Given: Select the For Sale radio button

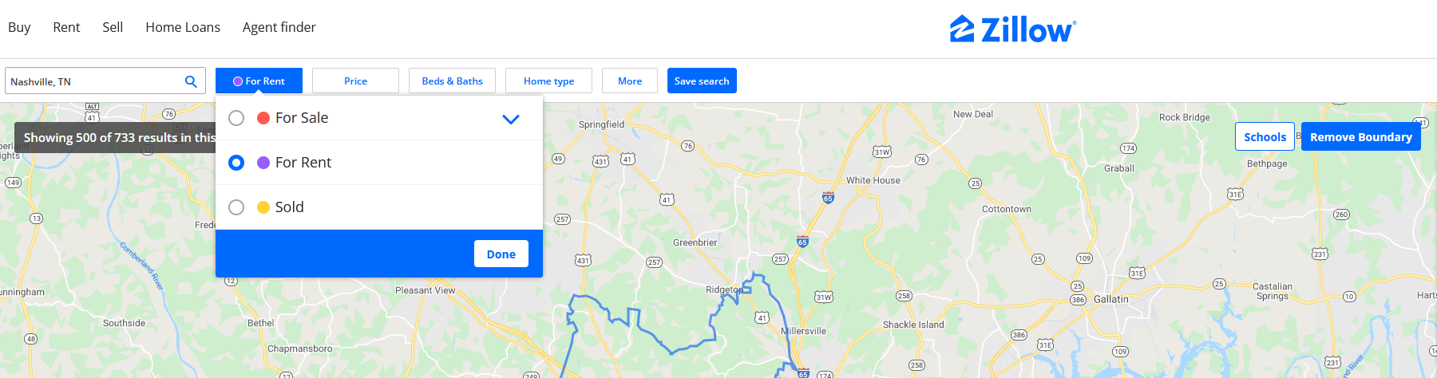Looking at the screenshot, I should [x=236, y=118].
